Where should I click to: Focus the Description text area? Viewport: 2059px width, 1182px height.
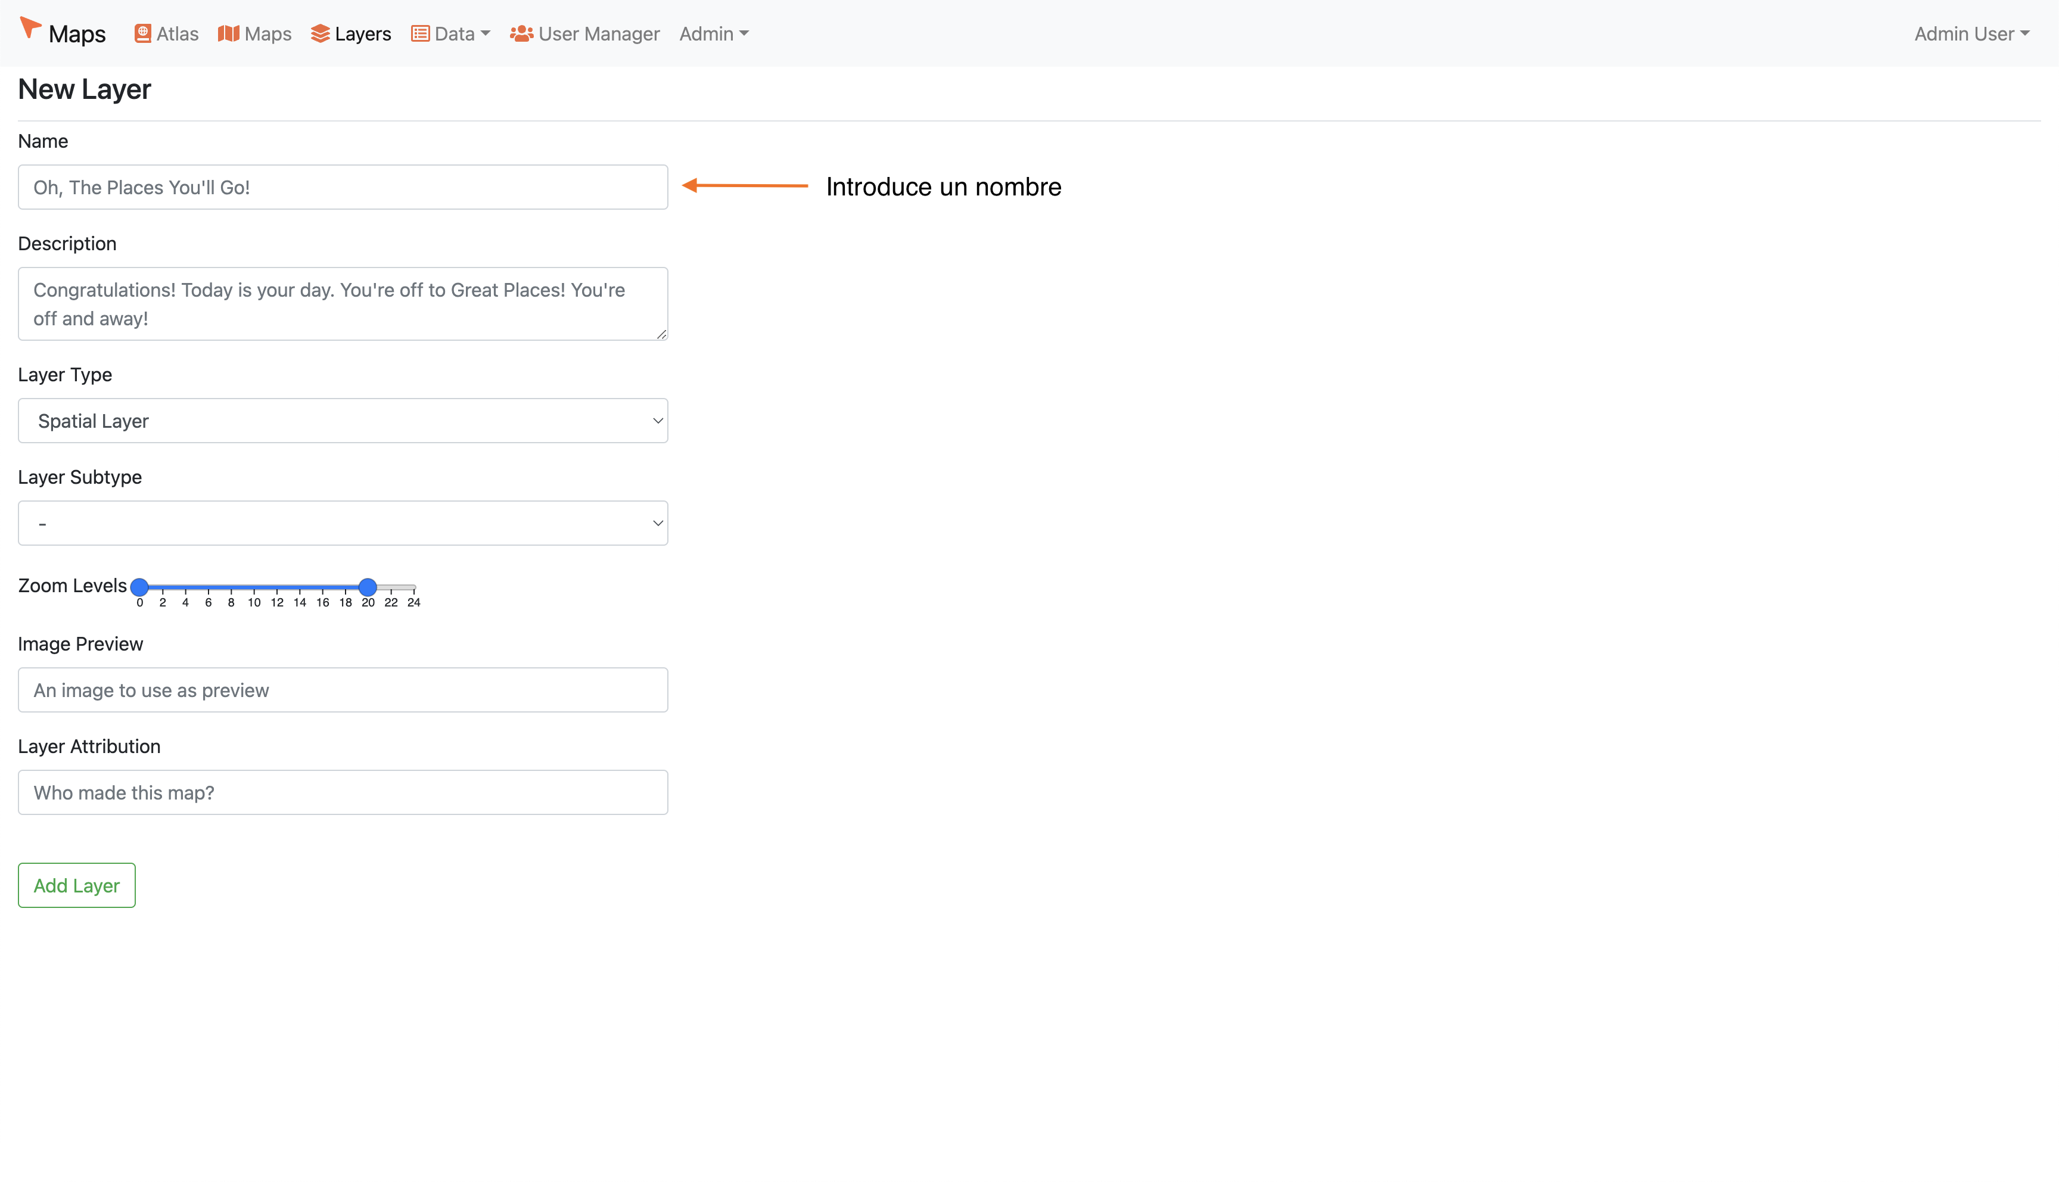[343, 304]
